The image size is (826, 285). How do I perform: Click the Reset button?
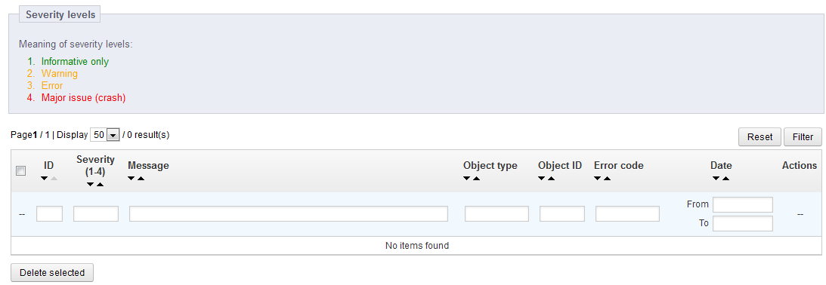click(759, 136)
